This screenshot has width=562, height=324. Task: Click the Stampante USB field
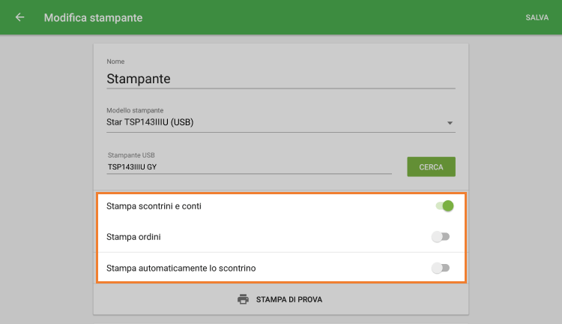point(249,166)
